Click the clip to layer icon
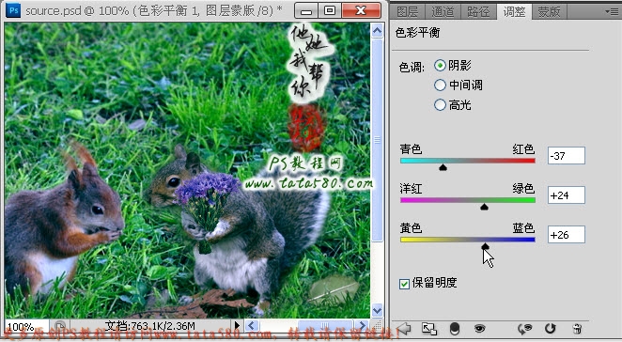 [x=455, y=329]
